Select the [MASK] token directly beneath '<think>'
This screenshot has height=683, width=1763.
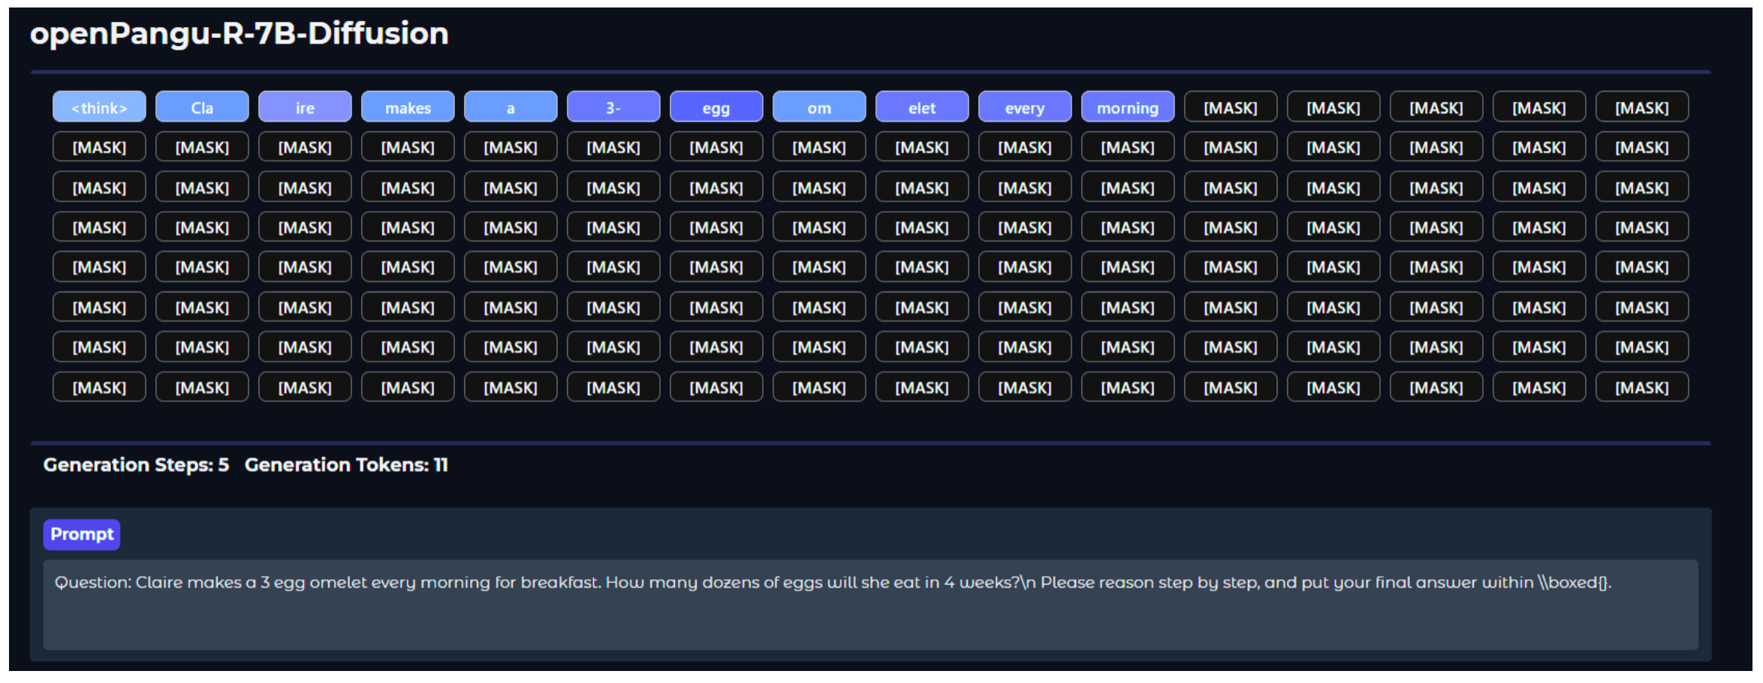coord(99,147)
